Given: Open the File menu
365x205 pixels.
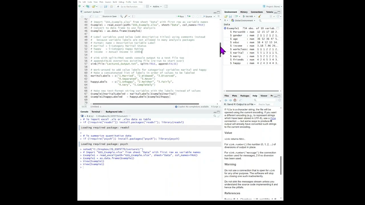Looking at the screenshot, I should [80, 2].
